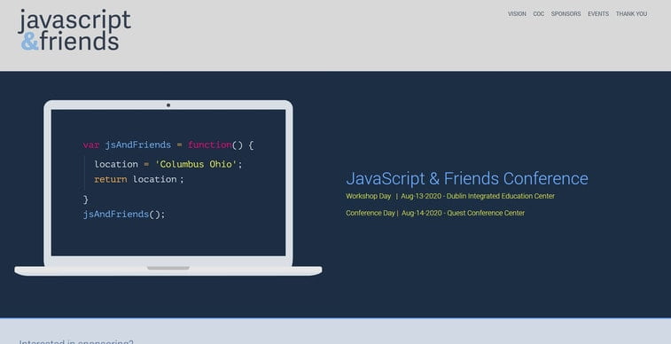Click the Conference Day Aug-14-2020 line
Image resolution: width=671 pixels, height=344 pixels.
pyautogui.click(x=435, y=213)
